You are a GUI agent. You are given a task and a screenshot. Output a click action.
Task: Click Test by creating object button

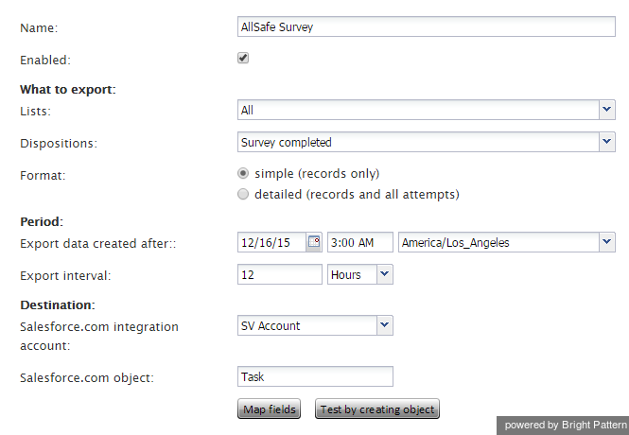[377, 409]
